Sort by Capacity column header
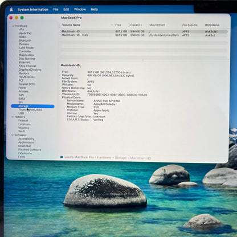Image resolution: width=237 pixels, height=237 pixels. [136, 25]
